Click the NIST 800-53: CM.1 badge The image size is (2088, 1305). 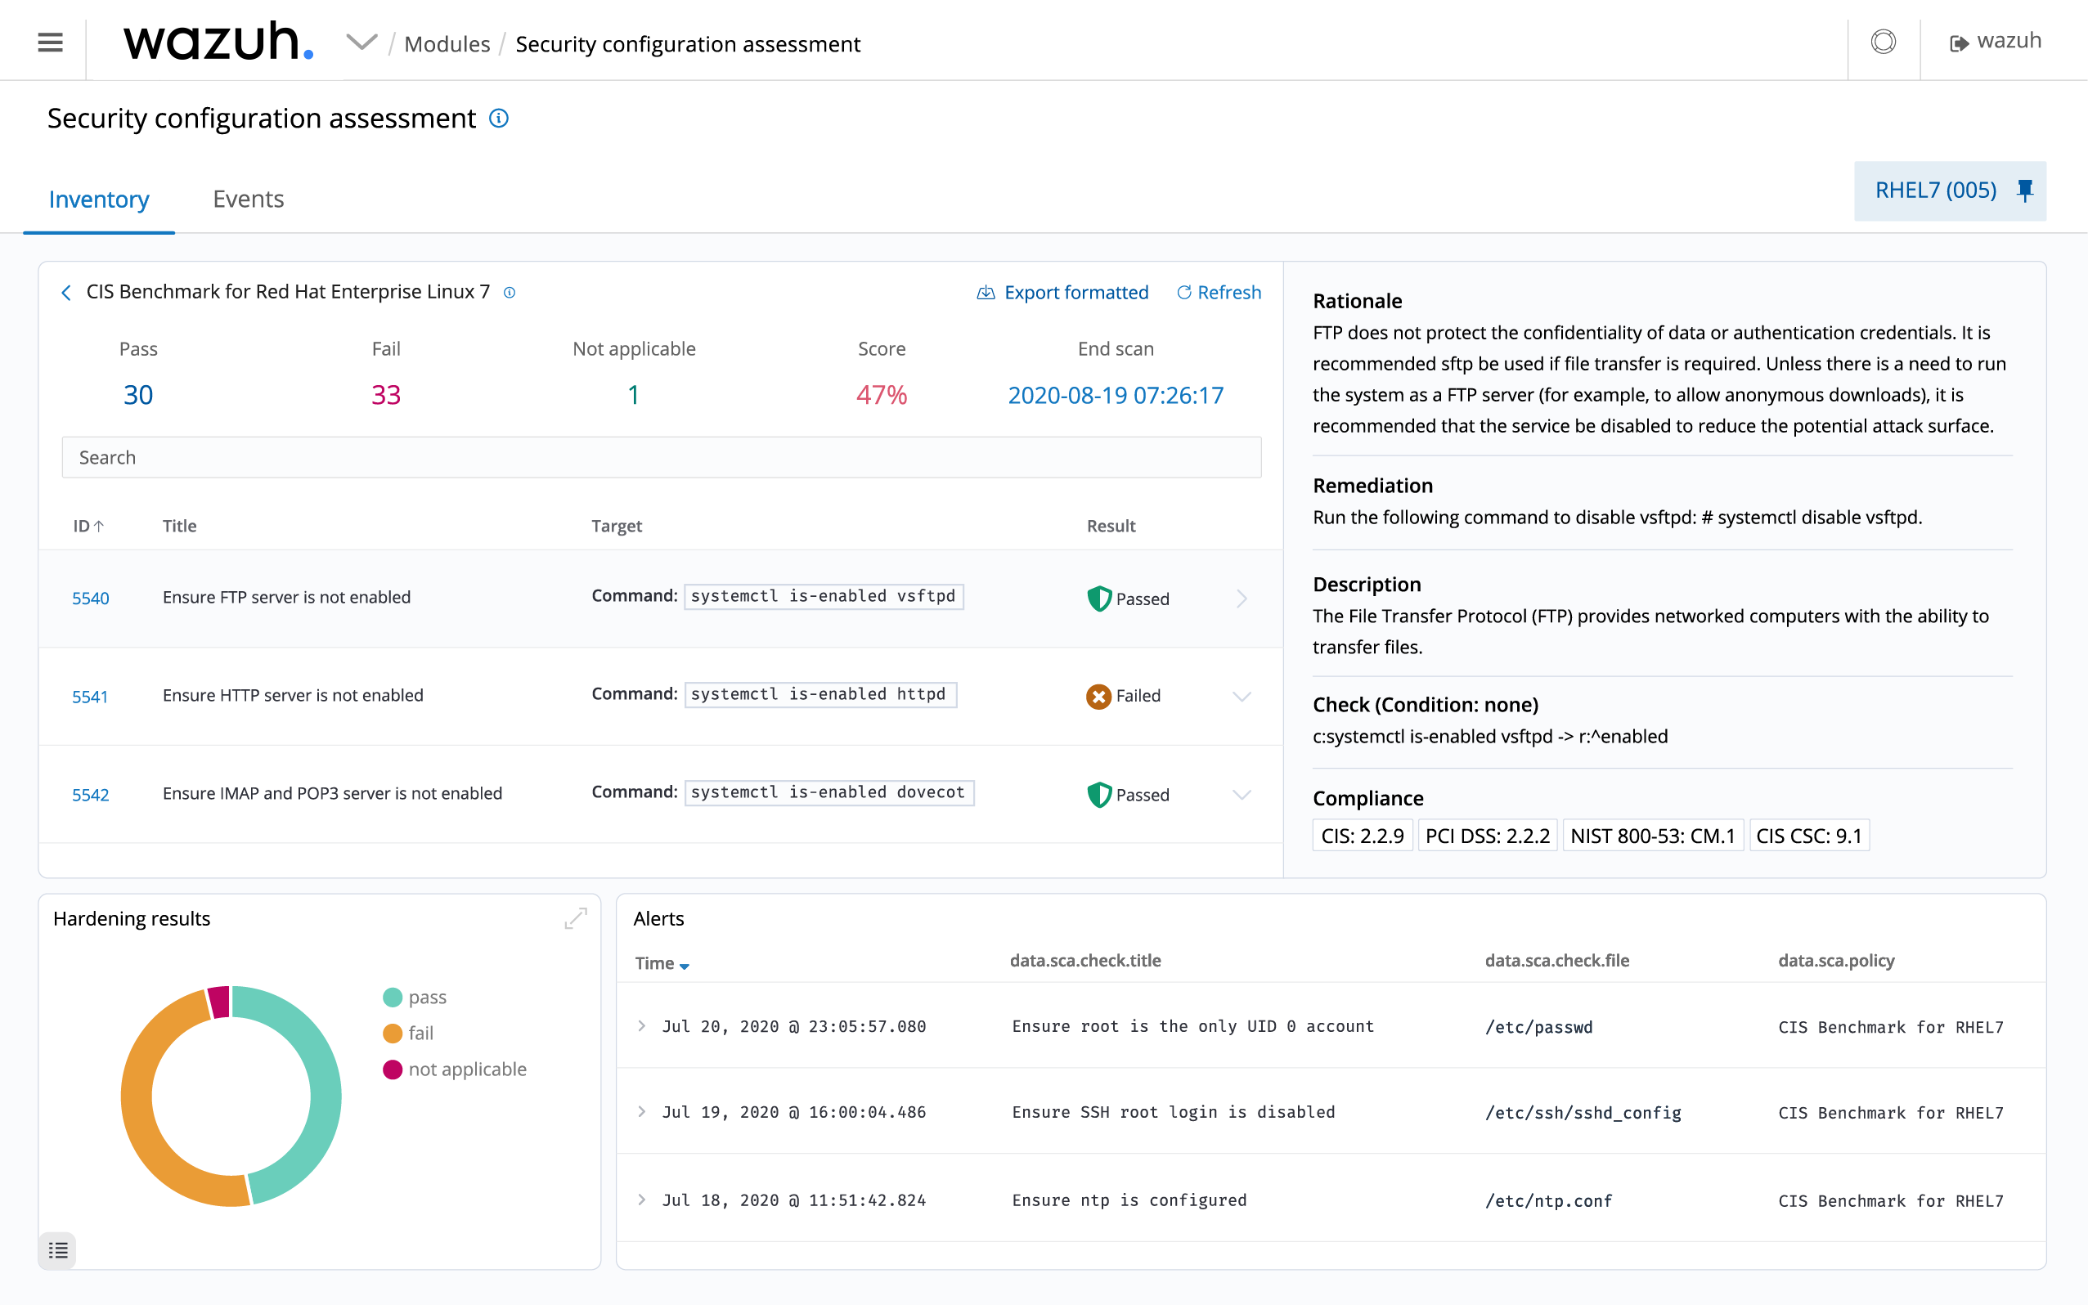coord(1652,836)
